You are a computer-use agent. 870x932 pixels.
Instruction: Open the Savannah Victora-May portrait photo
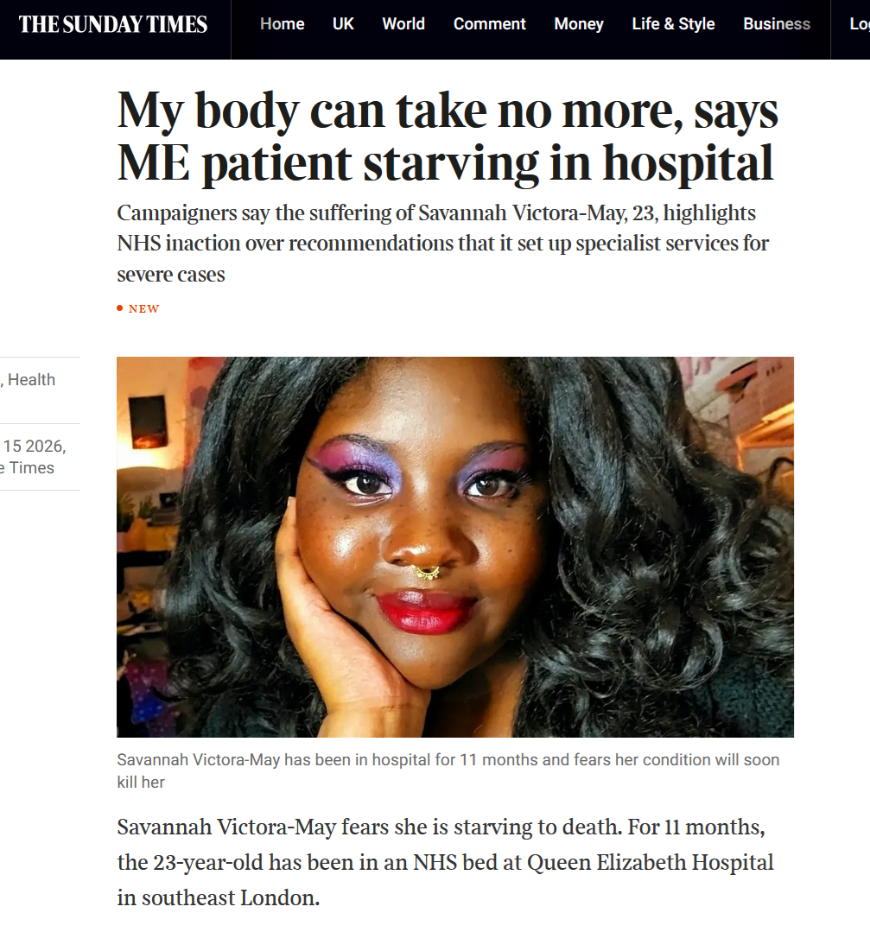pyautogui.click(x=455, y=547)
